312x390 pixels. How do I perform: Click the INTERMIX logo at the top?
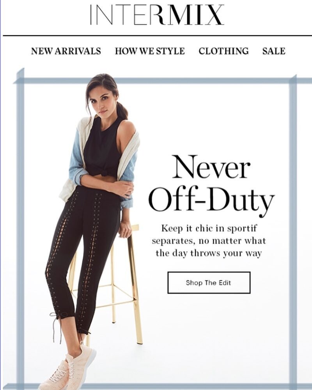pyautogui.click(x=157, y=14)
